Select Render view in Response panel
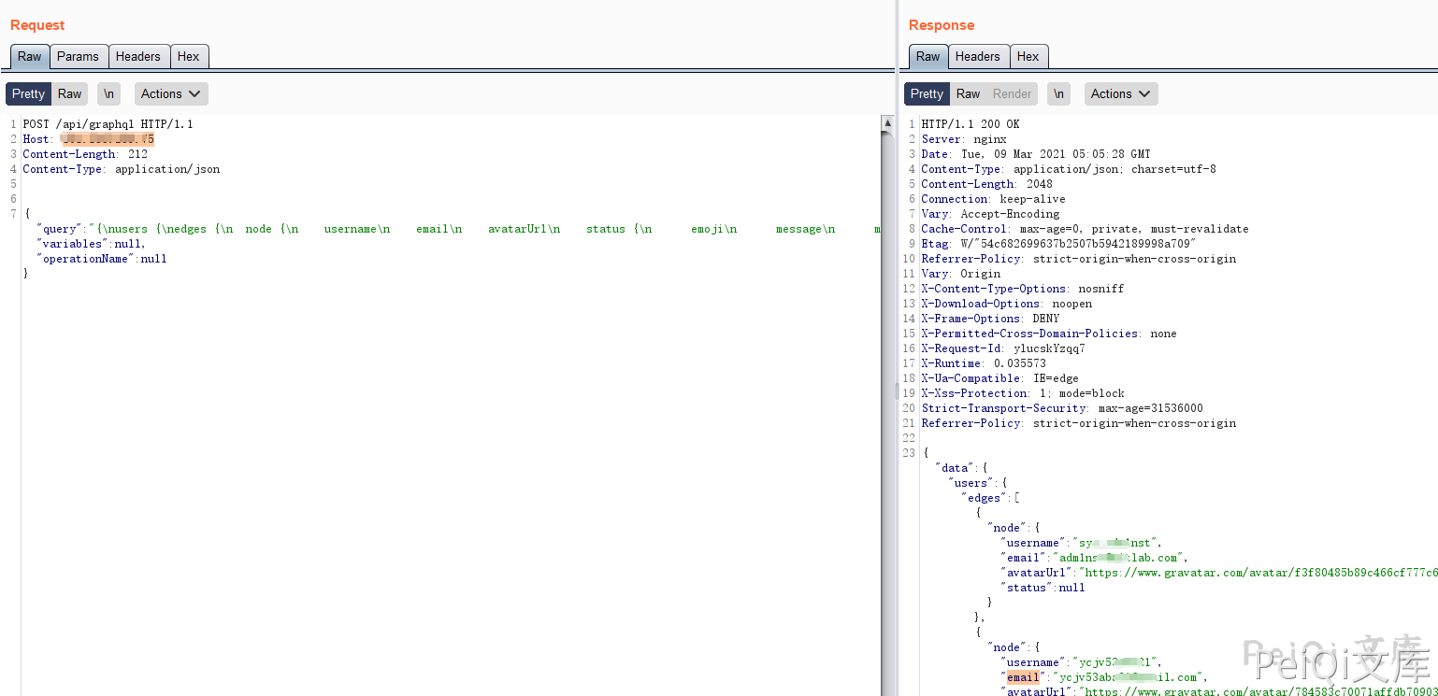Image resolution: width=1438 pixels, height=696 pixels. point(1012,93)
